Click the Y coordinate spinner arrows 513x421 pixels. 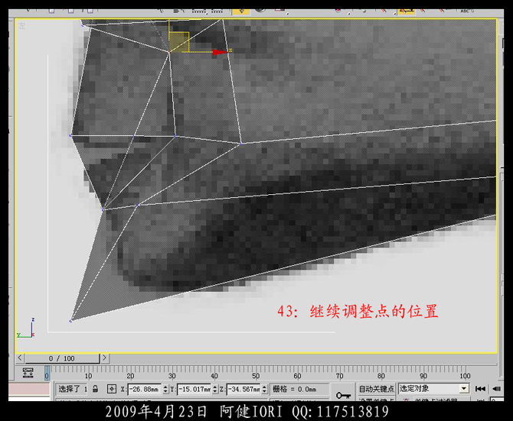(215, 389)
